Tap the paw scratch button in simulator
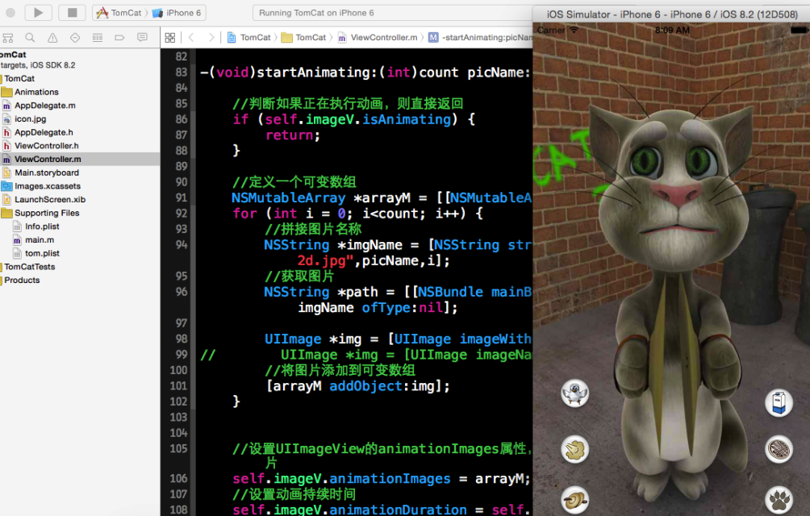This screenshot has height=516, width=810. point(779,500)
